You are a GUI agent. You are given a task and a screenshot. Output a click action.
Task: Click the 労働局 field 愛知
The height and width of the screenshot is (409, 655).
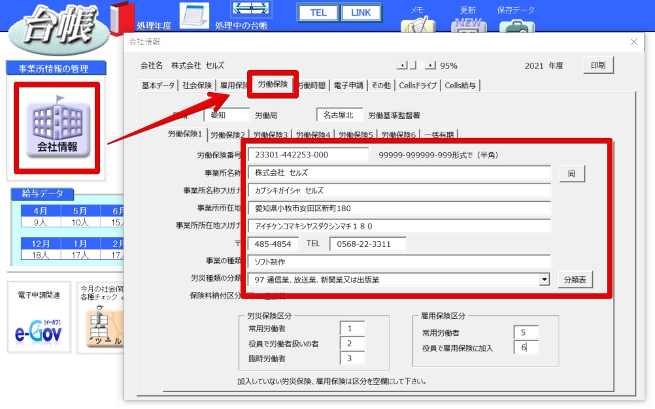(x=226, y=115)
